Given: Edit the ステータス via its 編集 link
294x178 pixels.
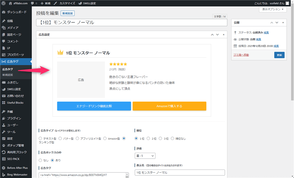Looking at the screenshot, I should click(266, 33).
